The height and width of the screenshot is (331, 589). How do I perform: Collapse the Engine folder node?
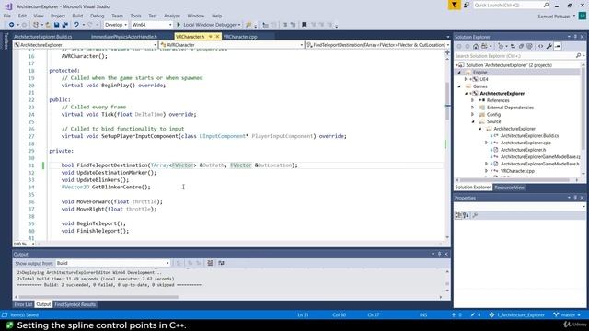[x=459, y=73]
